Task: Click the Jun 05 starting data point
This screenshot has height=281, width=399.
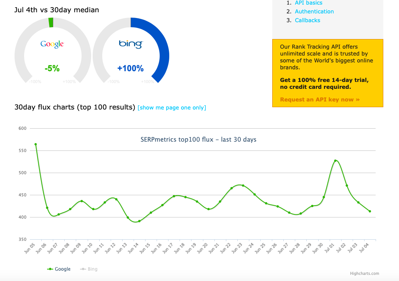Action: [x=35, y=144]
